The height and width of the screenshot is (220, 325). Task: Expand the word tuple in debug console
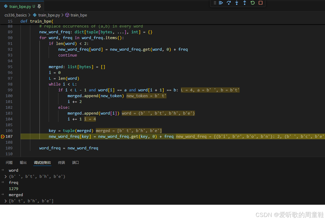tap(6, 177)
